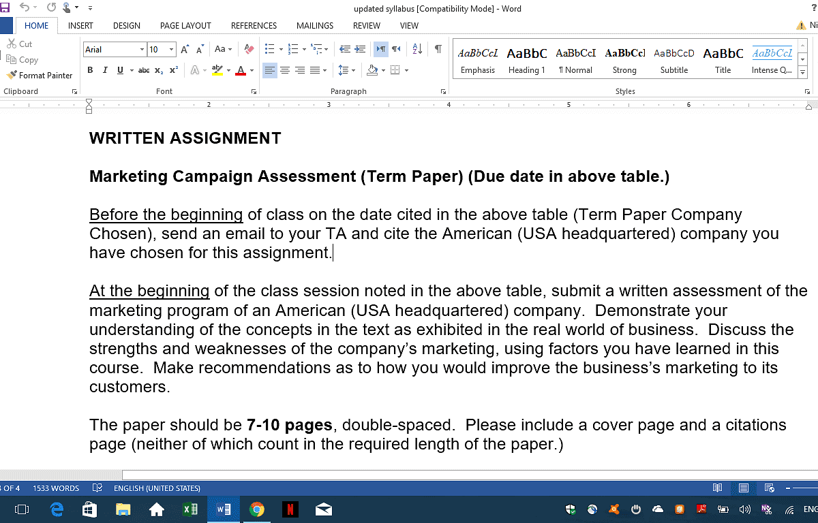Apply center alignment to text
Image resolution: width=818 pixels, height=523 pixels.
point(285,70)
